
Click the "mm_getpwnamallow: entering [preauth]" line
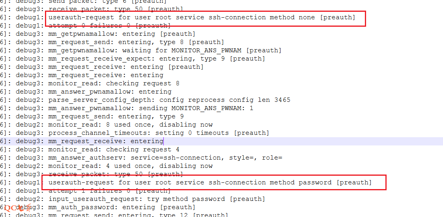point(121,34)
